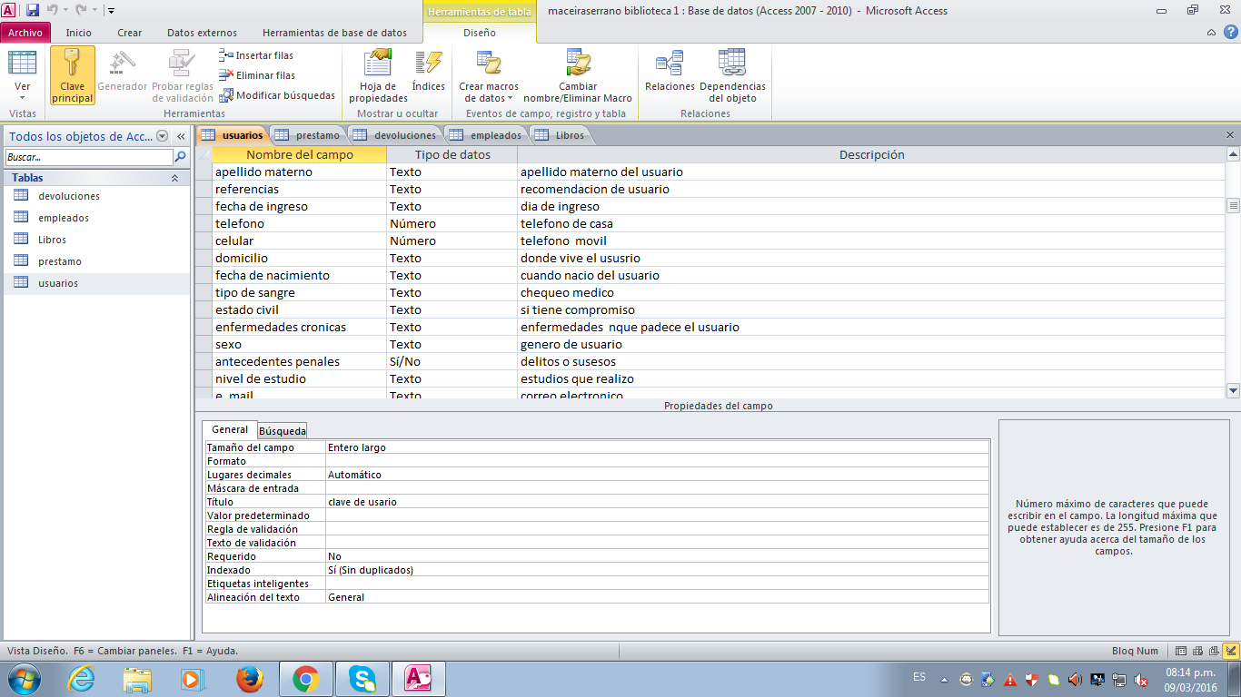Select empleados table in navigation pane

tap(63, 218)
